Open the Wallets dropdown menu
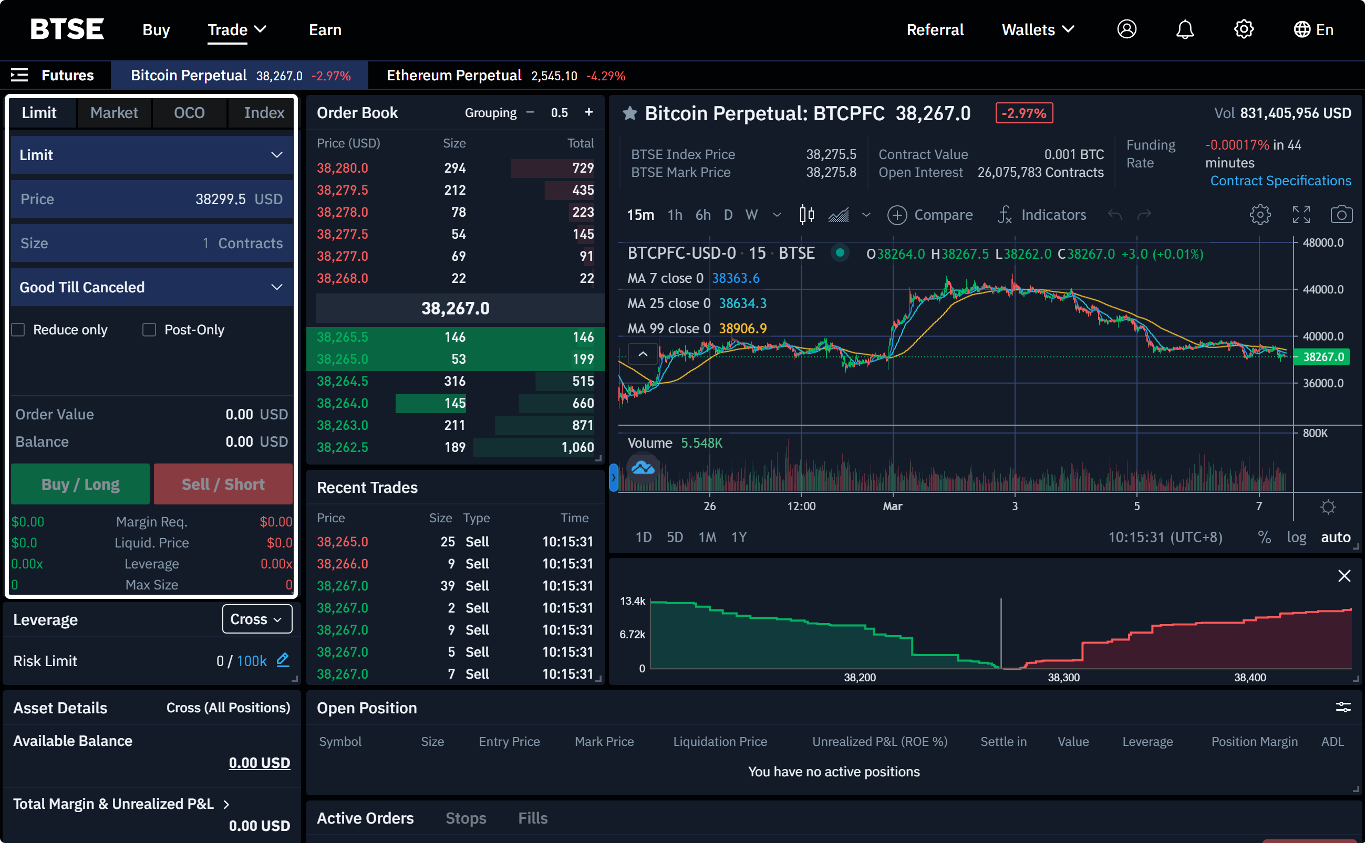Viewport: 1365px width, 843px height. 1038,29
